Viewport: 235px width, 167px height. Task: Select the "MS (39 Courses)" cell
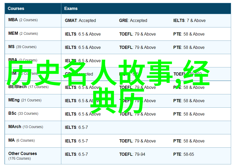pos(33,47)
